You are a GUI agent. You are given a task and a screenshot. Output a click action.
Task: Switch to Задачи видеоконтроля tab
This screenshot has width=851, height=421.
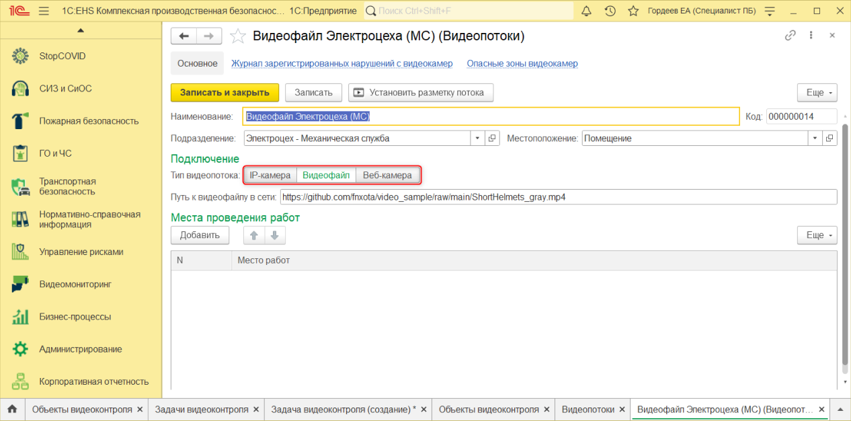pos(202,409)
